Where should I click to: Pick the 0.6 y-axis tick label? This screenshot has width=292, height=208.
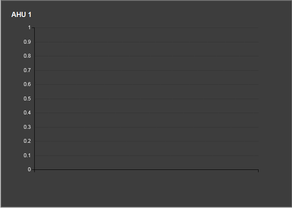click(27, 84)
